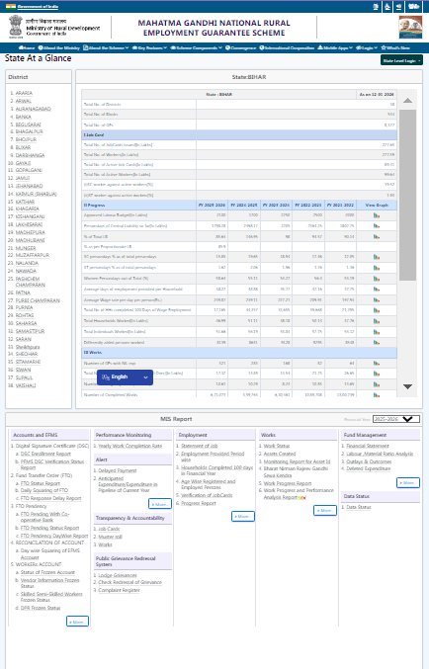Screen dimensions: 429x669
Task: View graph for SC persondays % row
Action: coord(377,257)
